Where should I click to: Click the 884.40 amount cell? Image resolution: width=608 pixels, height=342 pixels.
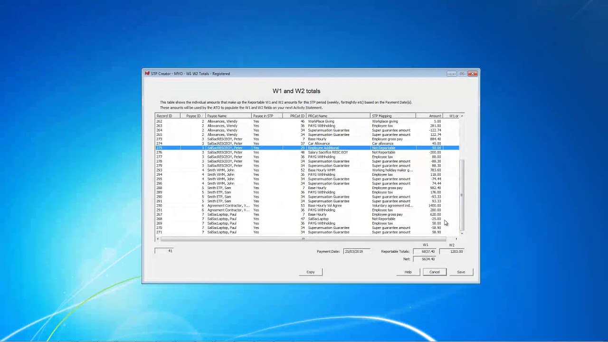pos(435,139)
